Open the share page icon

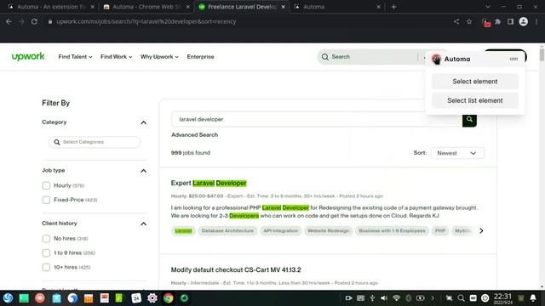pyautogui.click(x=456, y=21)
